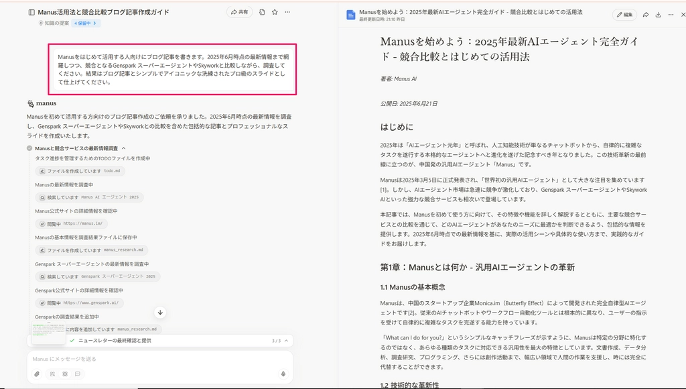Click the 'Manusの最新情報を調査中' step text

64,185
